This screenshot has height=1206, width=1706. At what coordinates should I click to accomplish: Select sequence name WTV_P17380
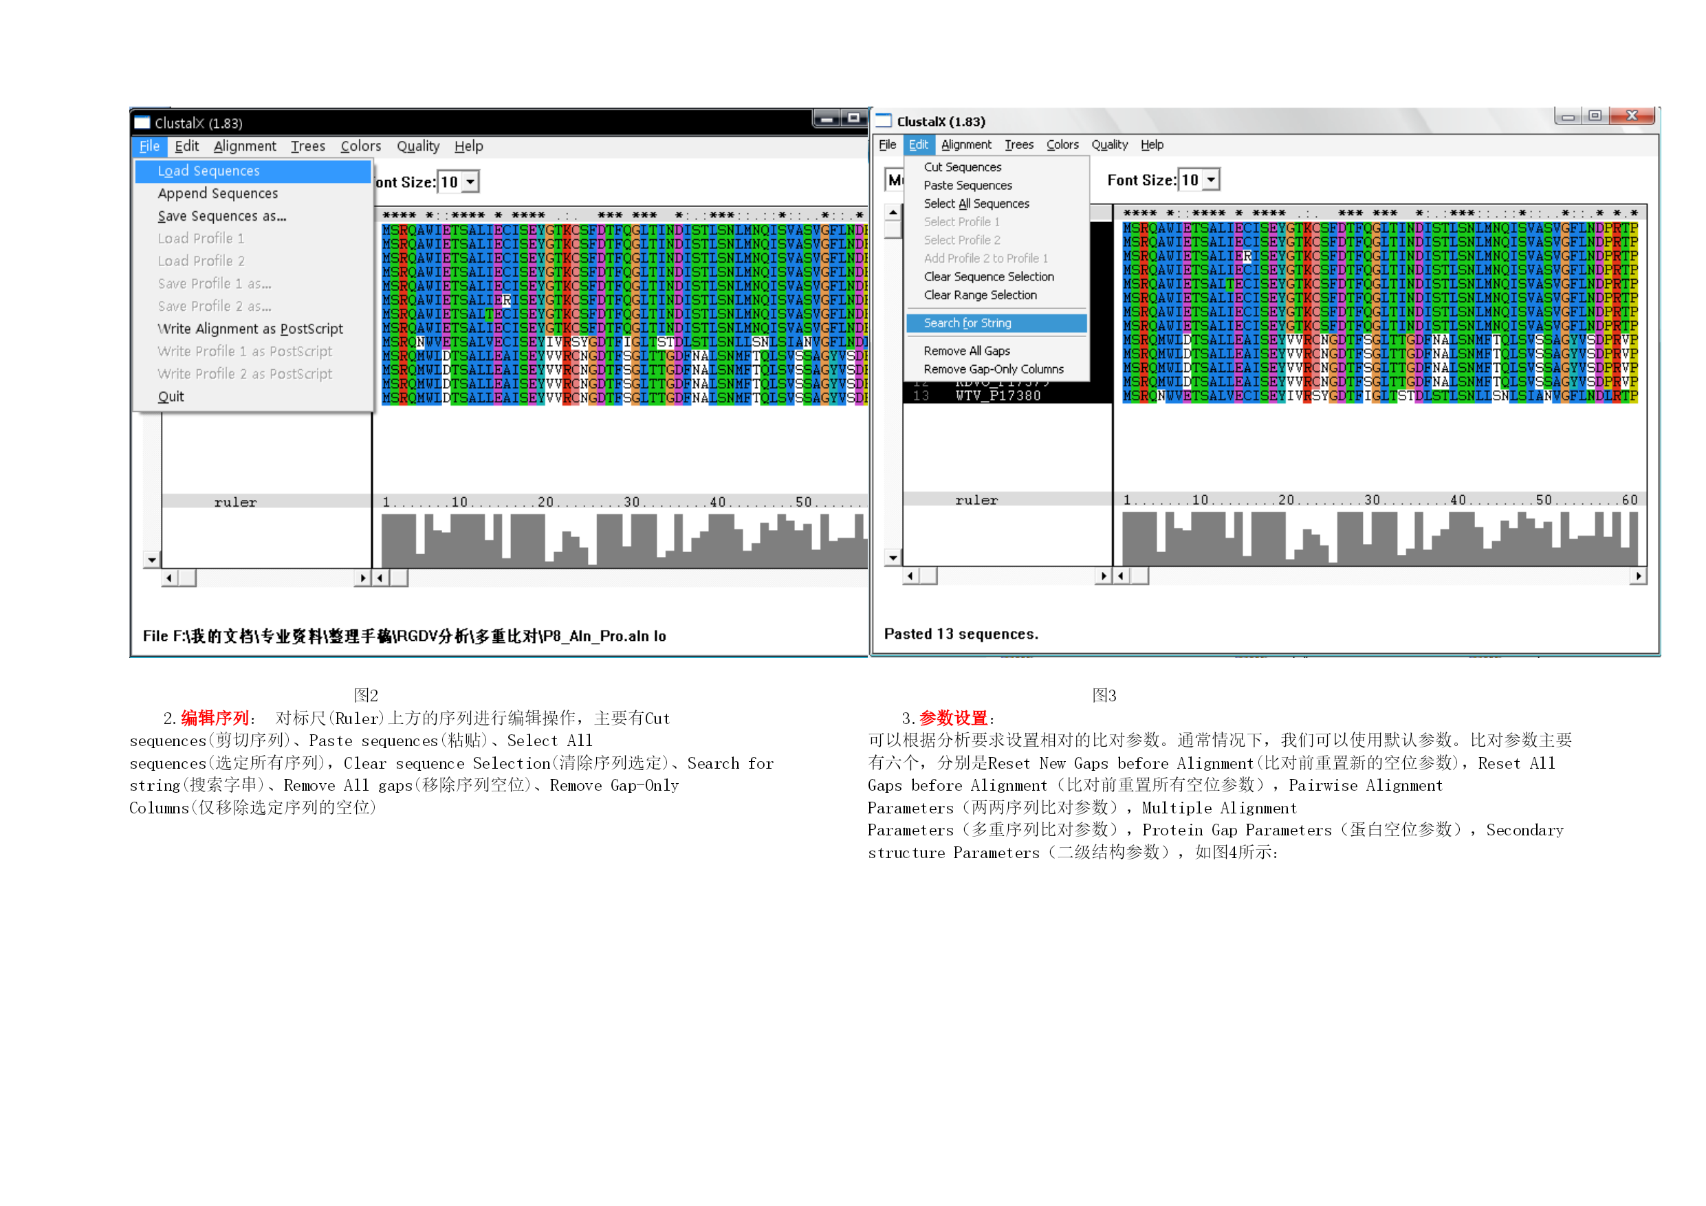coord(997,396)
